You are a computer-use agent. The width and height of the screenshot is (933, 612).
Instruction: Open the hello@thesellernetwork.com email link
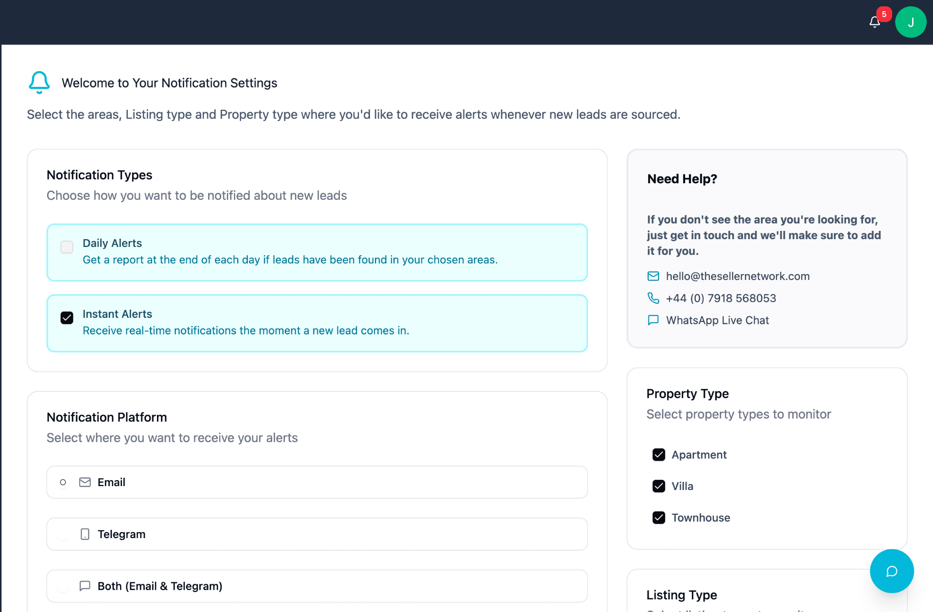coord(738,276)
